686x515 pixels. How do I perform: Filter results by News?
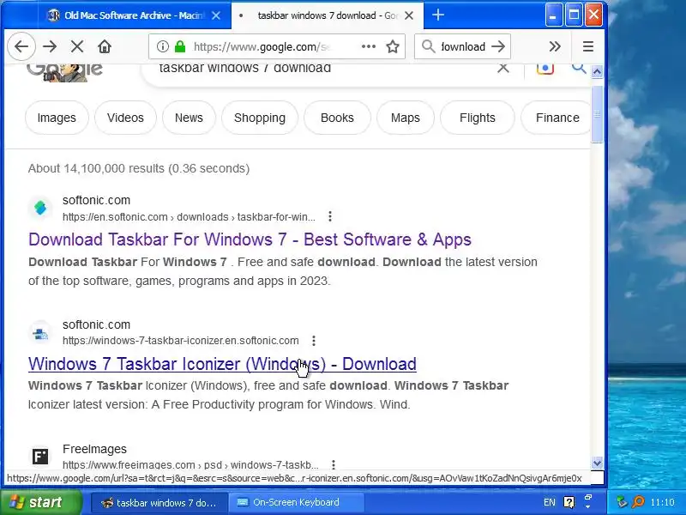[x=189, y=118]
